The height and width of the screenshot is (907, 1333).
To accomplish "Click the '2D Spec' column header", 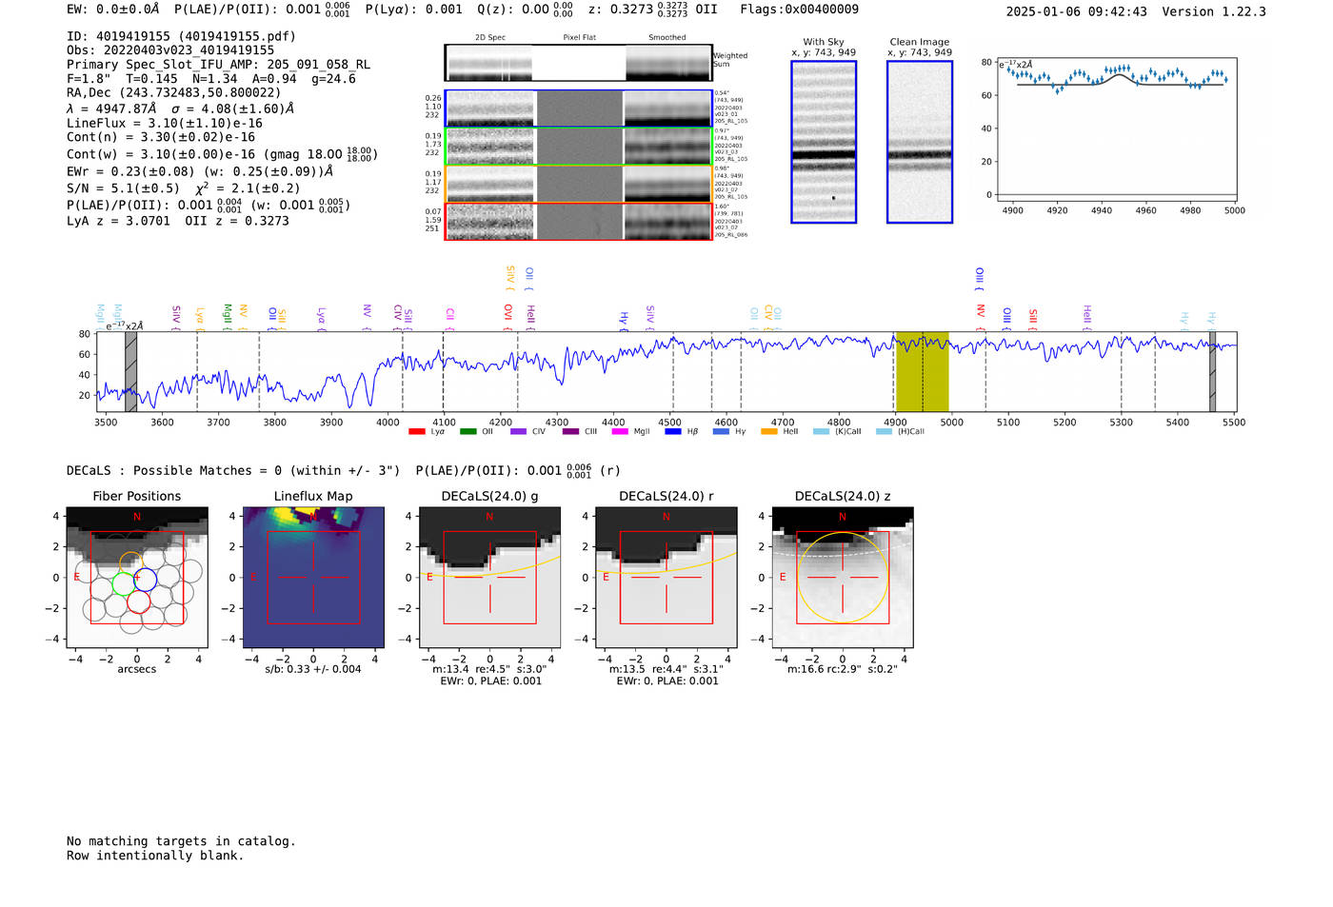I will (x=490, y=37).
